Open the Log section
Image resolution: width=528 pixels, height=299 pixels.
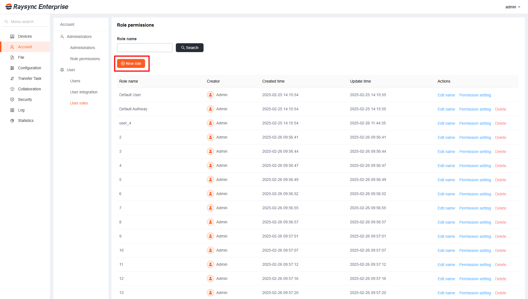click(25, 110)
